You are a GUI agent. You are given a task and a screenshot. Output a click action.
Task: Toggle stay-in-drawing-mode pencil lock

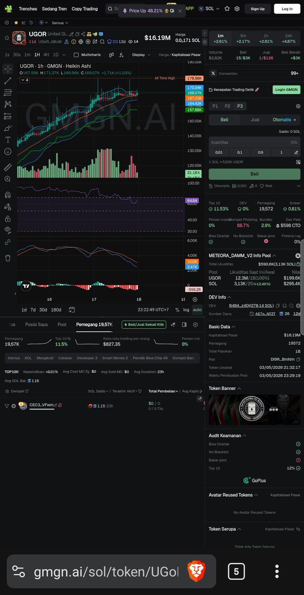[x=7, y=207]
